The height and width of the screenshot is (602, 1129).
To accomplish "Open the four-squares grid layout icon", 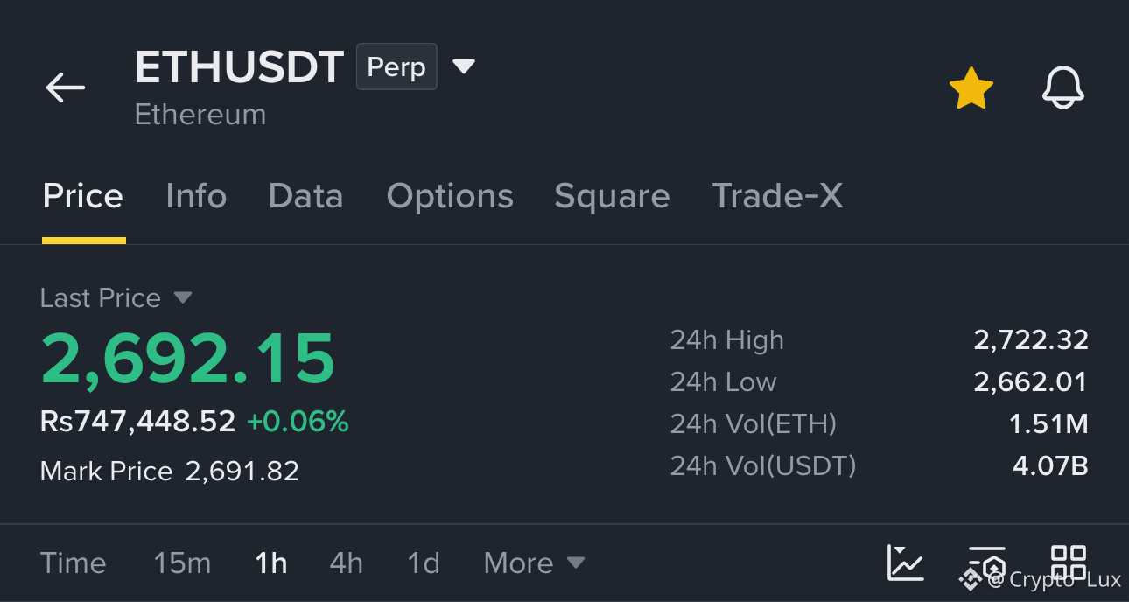I will tap(1069, 563).
